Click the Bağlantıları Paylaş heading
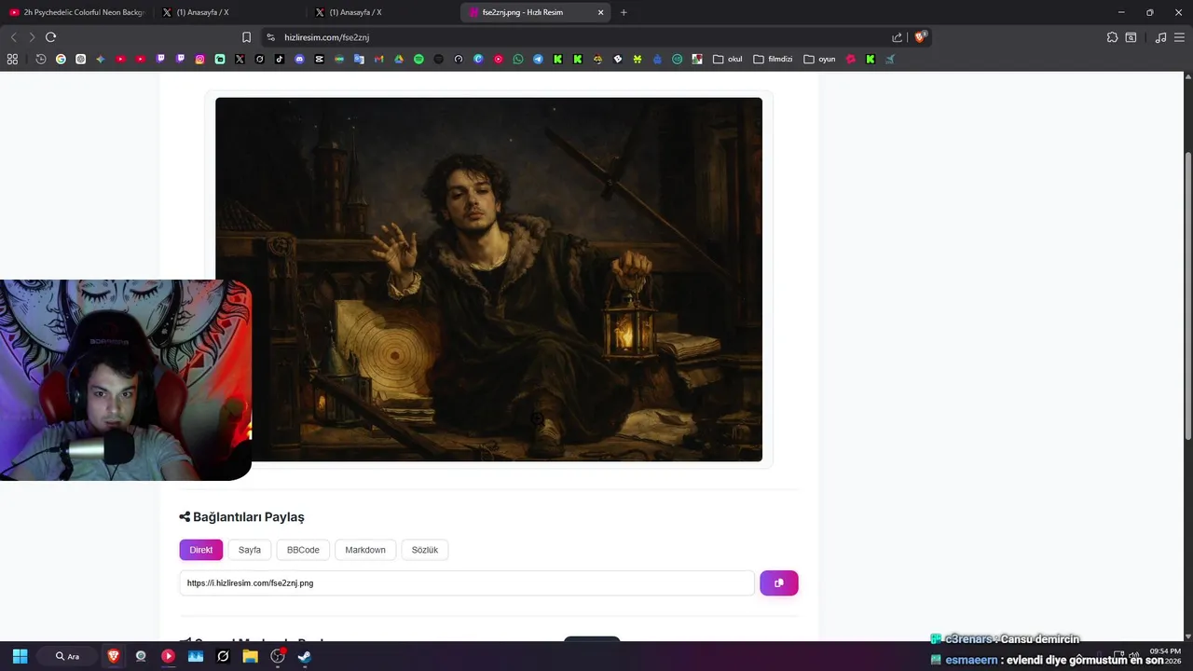Image resolution: width=1193 pixels, height=671 pixels. click(242, 517)
